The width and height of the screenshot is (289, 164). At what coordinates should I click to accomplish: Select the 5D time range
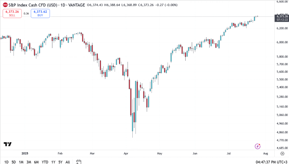14,162
